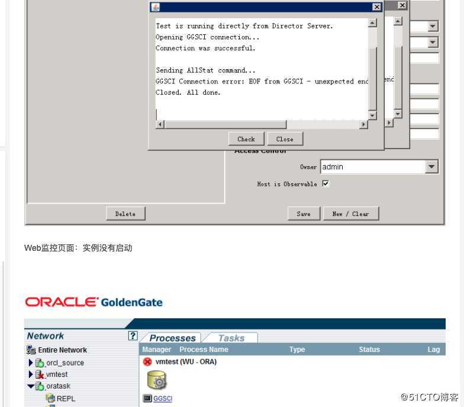Viewport: 464px width, 407px height.
Task: Click the Check button
Action: (246, 139)
